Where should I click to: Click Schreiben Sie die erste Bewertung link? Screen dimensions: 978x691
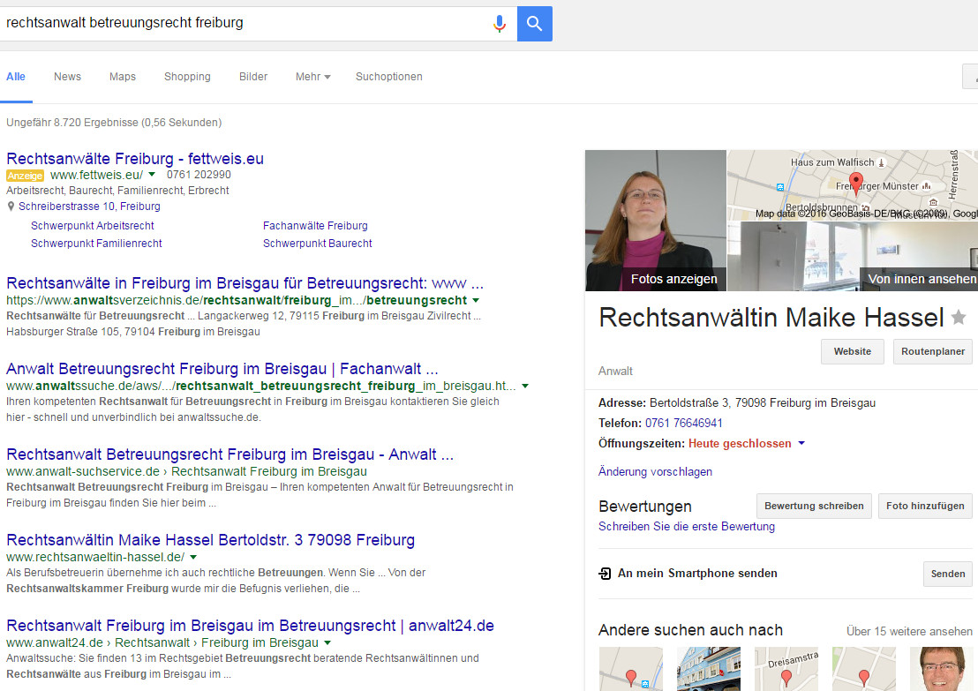[x=687, y=526]
